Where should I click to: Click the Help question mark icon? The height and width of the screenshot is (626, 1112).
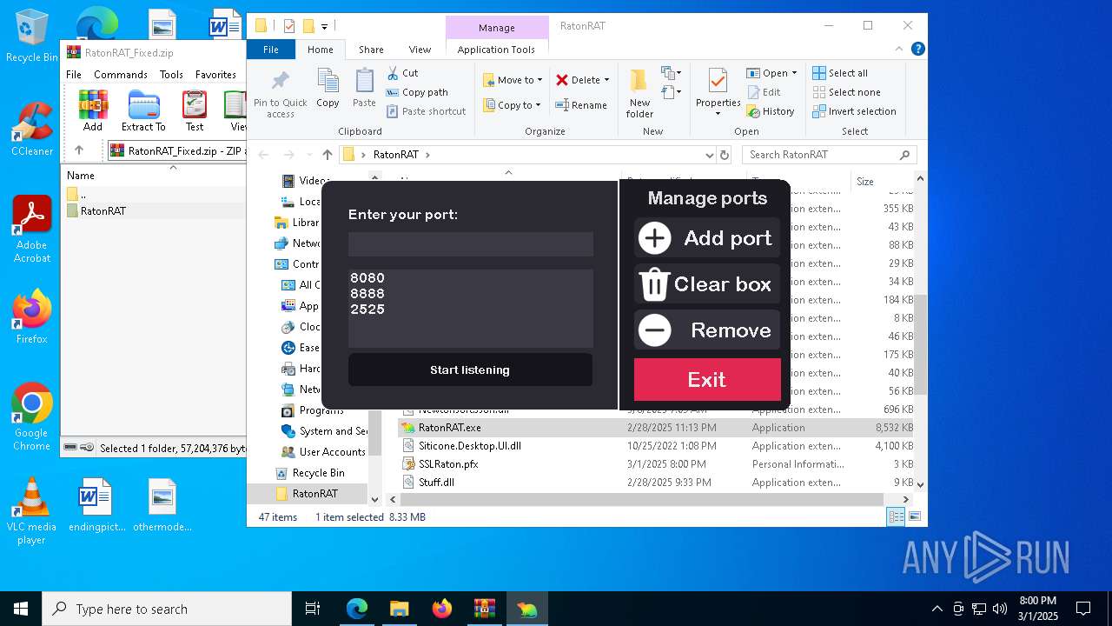pos(917,50)
